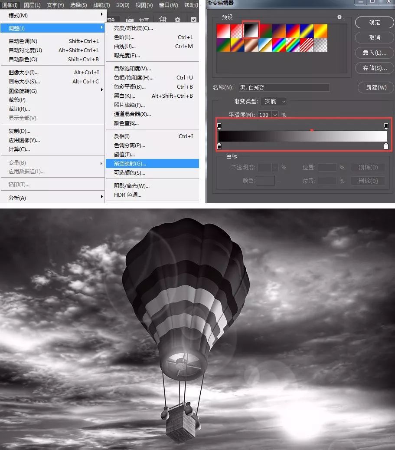
Task: Select the black color stop below gradient bar
Action: 219,146
